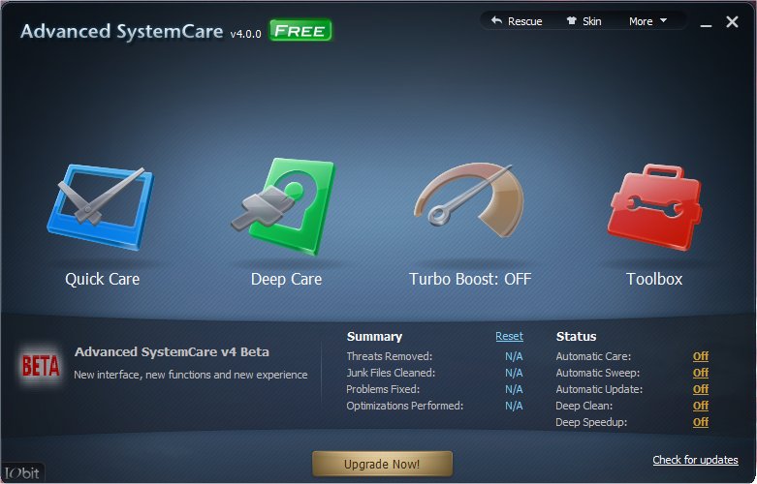757x484 pixels.
Task: Click the Automatic Care: label
Action: (x=593, y=356)
